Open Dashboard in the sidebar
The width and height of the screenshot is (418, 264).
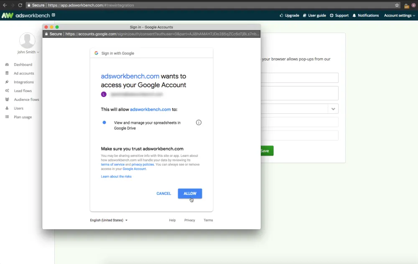[23, 64]
